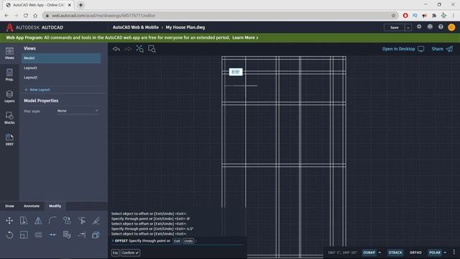The width and height of the screenshot is (460, 259).
Task: Select the Copy objects tool icon
Action: point(67,221)
